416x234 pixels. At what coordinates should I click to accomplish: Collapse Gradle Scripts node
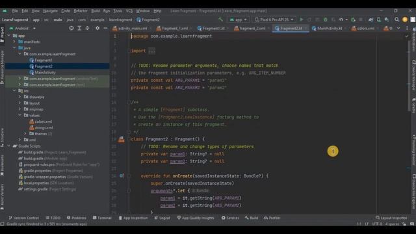(x=9, y=146)
